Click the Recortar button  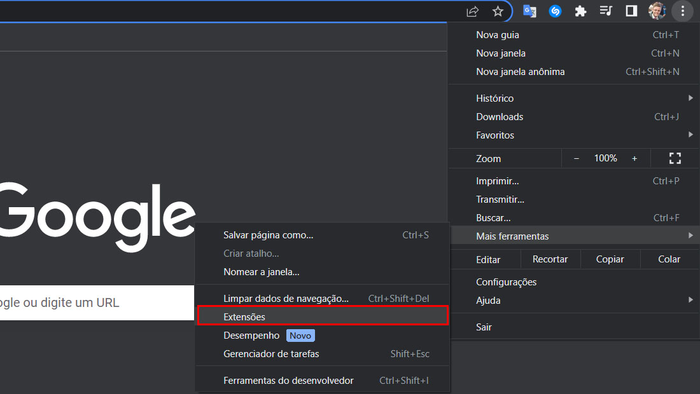[550, 259]
